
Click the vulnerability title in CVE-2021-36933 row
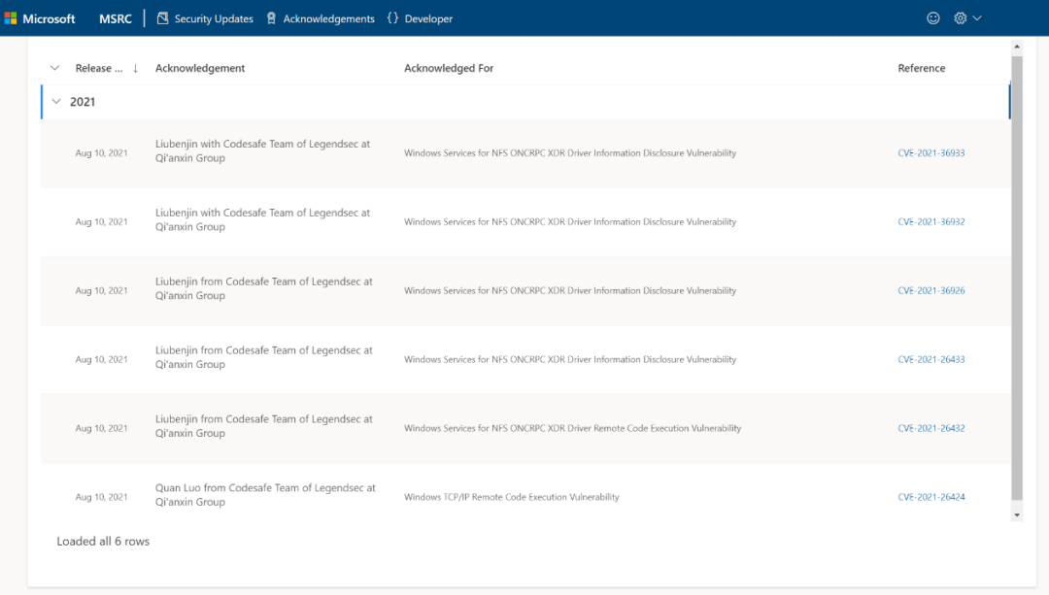pos(570,153)
